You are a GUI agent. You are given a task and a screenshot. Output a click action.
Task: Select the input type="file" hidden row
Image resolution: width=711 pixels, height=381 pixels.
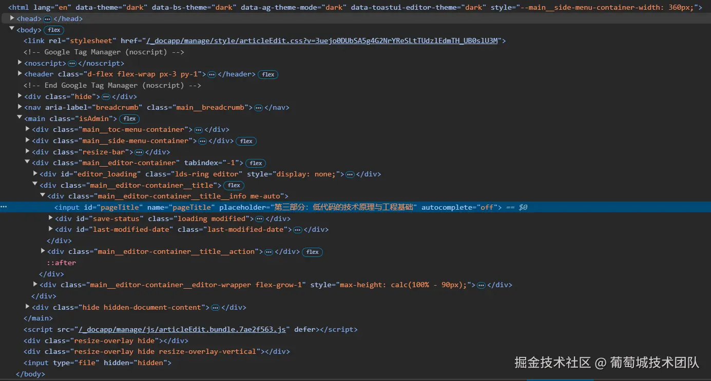click(97, 363)
